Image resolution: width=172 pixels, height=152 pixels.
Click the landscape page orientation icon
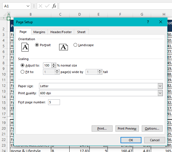point(64,47)
